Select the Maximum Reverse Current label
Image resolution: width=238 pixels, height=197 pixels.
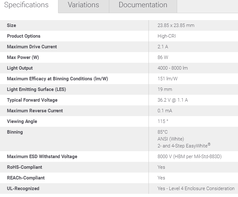[35, 111]
